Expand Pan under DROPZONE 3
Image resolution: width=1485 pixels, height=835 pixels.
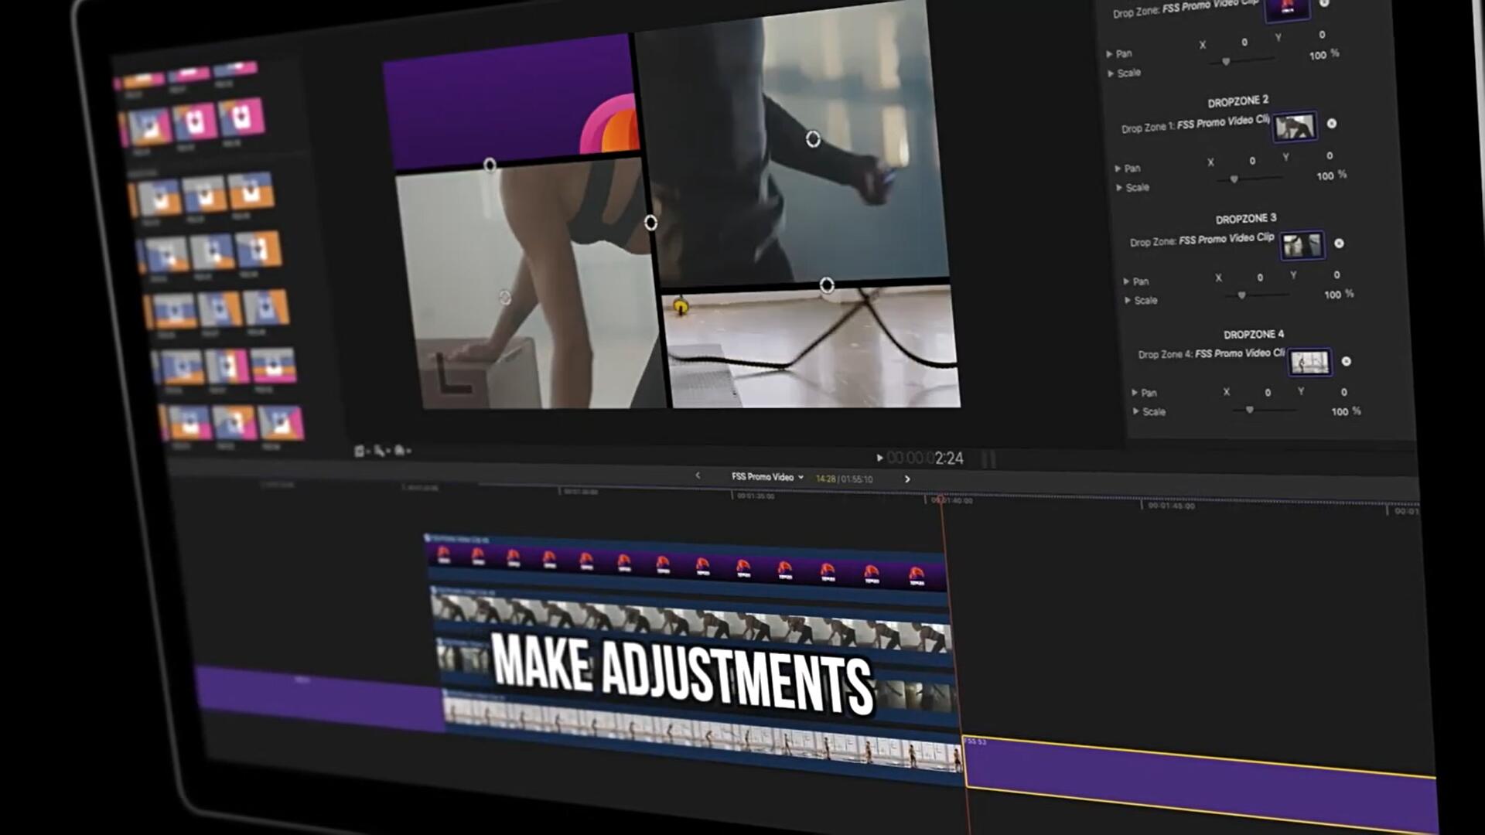coord(1126,281)
